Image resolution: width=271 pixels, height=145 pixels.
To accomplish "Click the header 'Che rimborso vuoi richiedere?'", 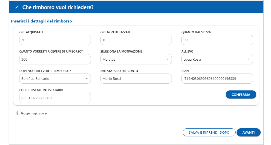I will point(58,7).
